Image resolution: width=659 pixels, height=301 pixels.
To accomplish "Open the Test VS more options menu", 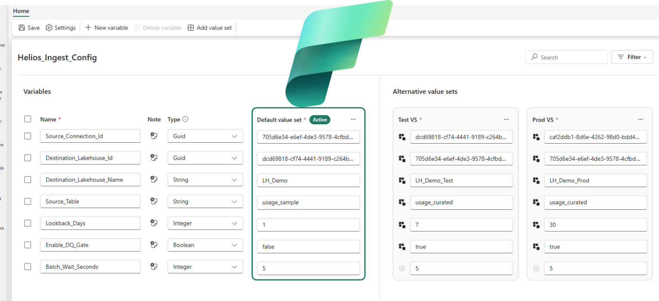I will click(507, 120).
